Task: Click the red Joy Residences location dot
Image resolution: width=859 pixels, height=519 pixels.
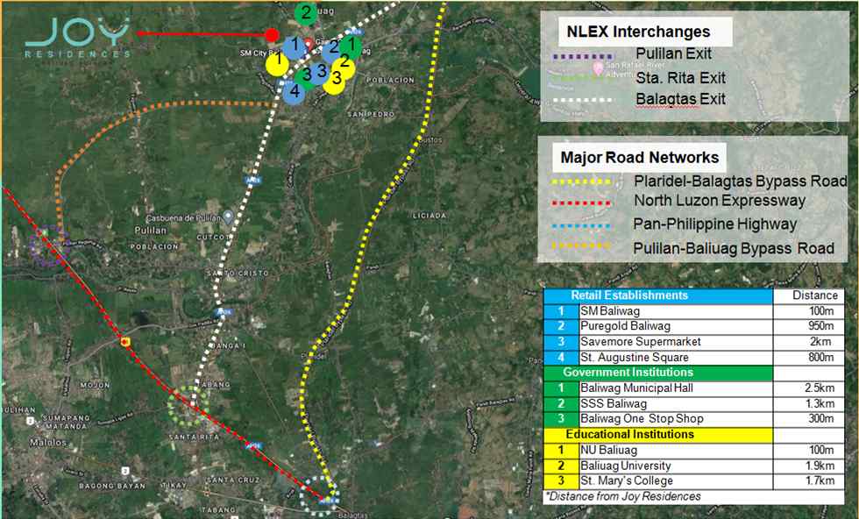Action: coord(272,35)
